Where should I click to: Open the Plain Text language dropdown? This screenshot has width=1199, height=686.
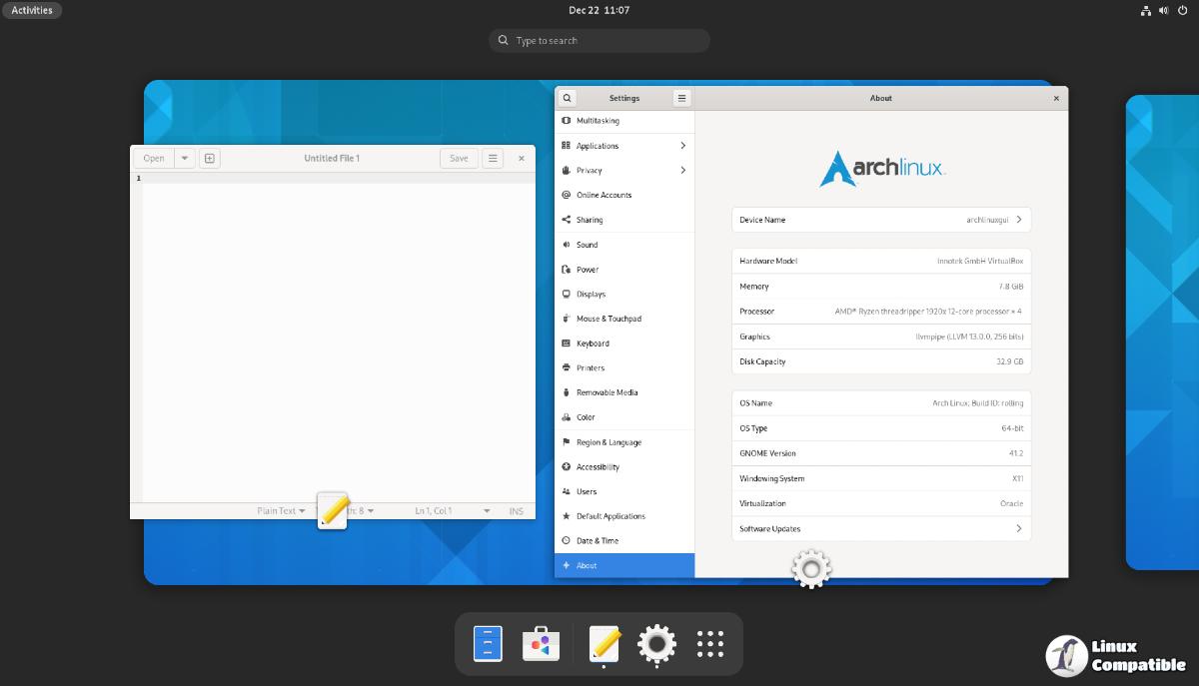pos(281,510)
